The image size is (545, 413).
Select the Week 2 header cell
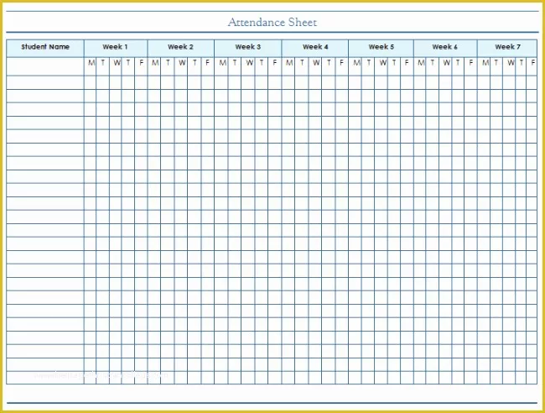(x=181, y=49)
